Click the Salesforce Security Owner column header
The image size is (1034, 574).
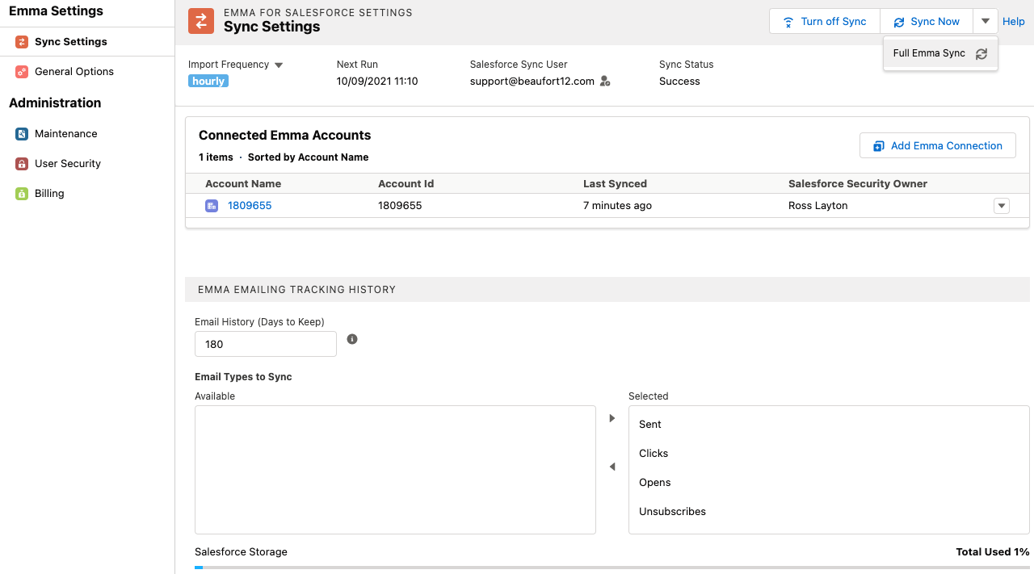[858, 184]
